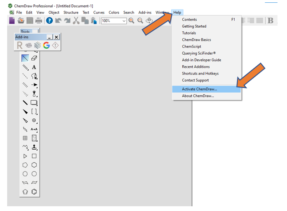Select the Chemical Symbols circled-plus tool
The image size is (287, 211).
(x=34, y=120)
